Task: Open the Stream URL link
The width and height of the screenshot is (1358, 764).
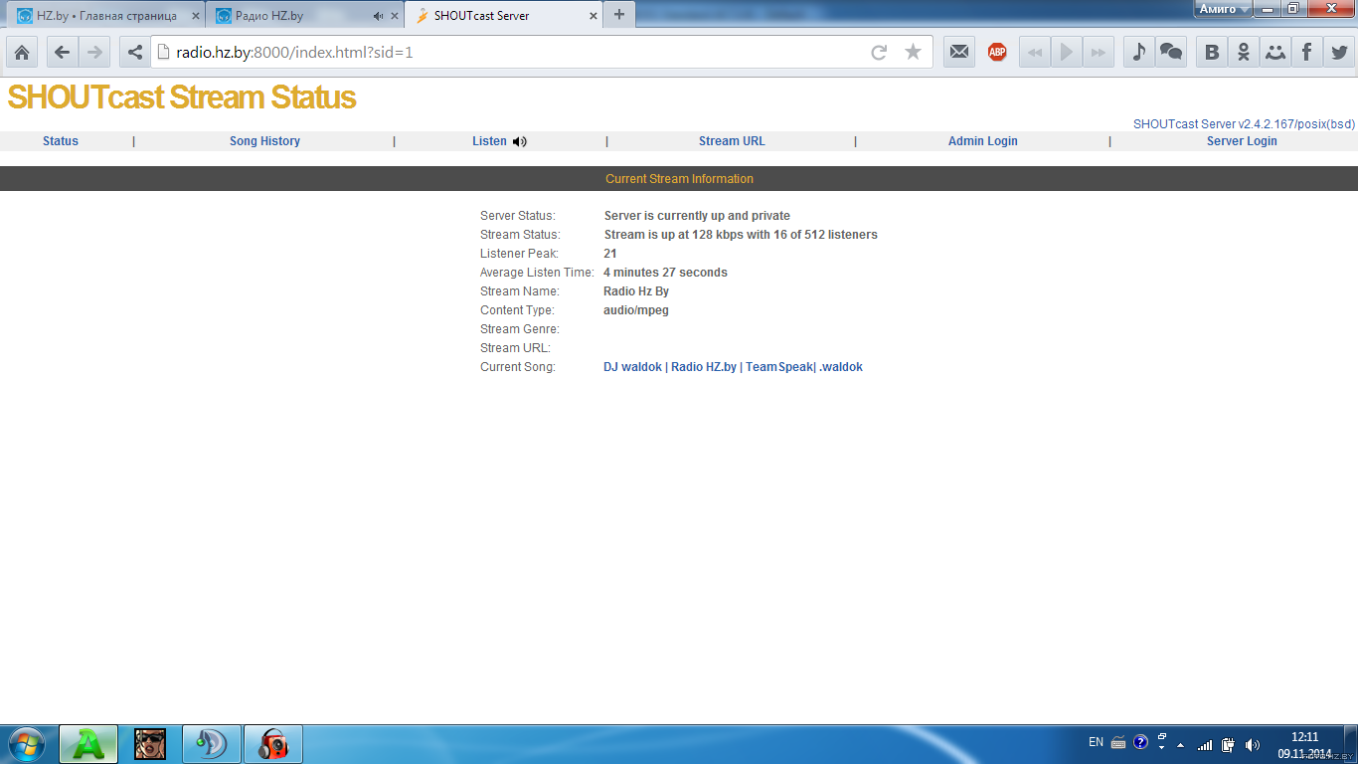Action: [732, 141]
